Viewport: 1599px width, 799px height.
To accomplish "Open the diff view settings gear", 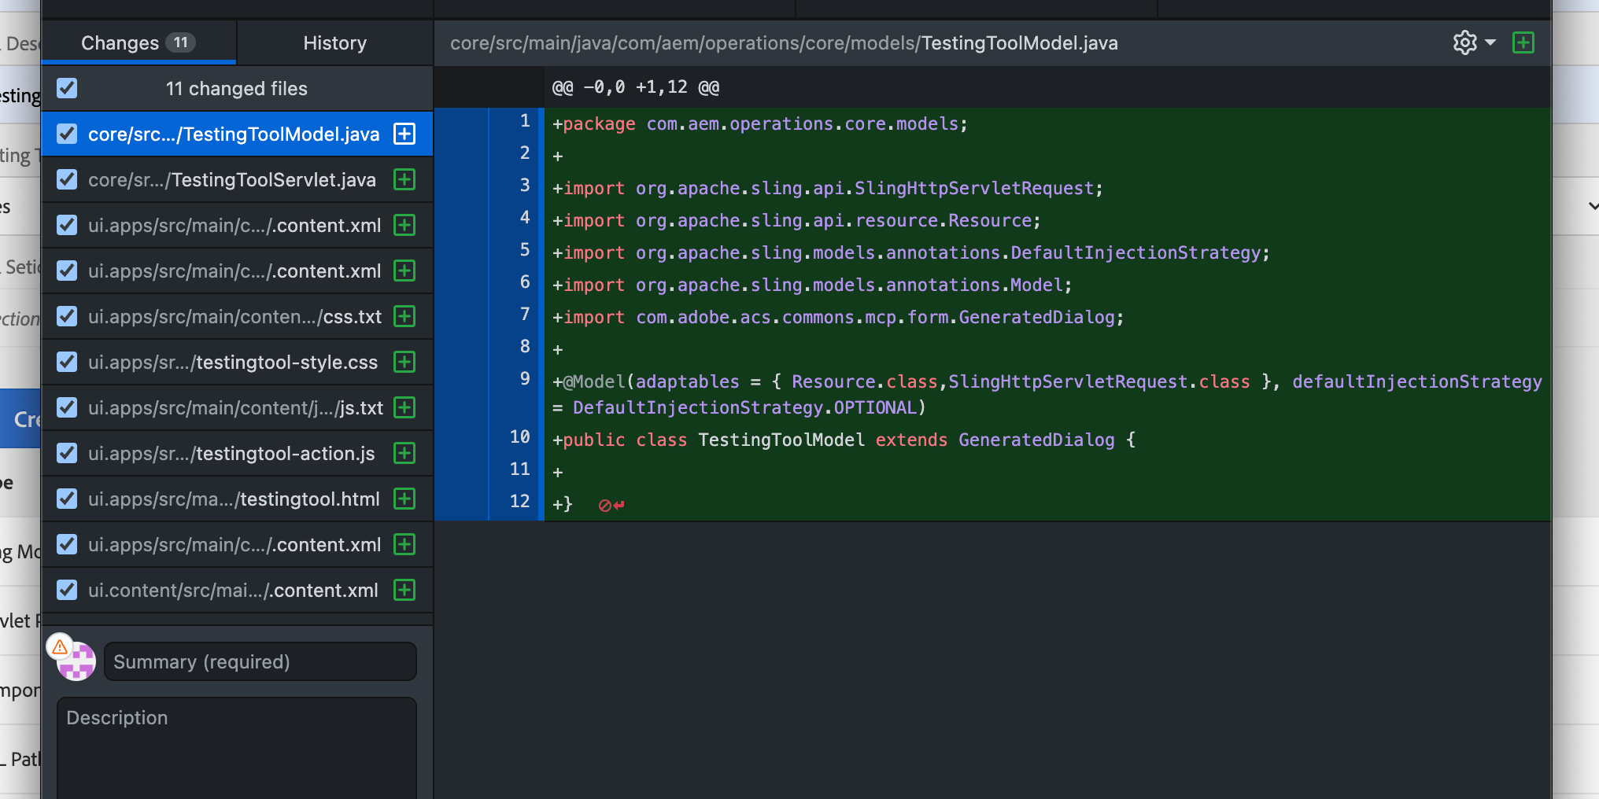I will tap(1465, 42).
